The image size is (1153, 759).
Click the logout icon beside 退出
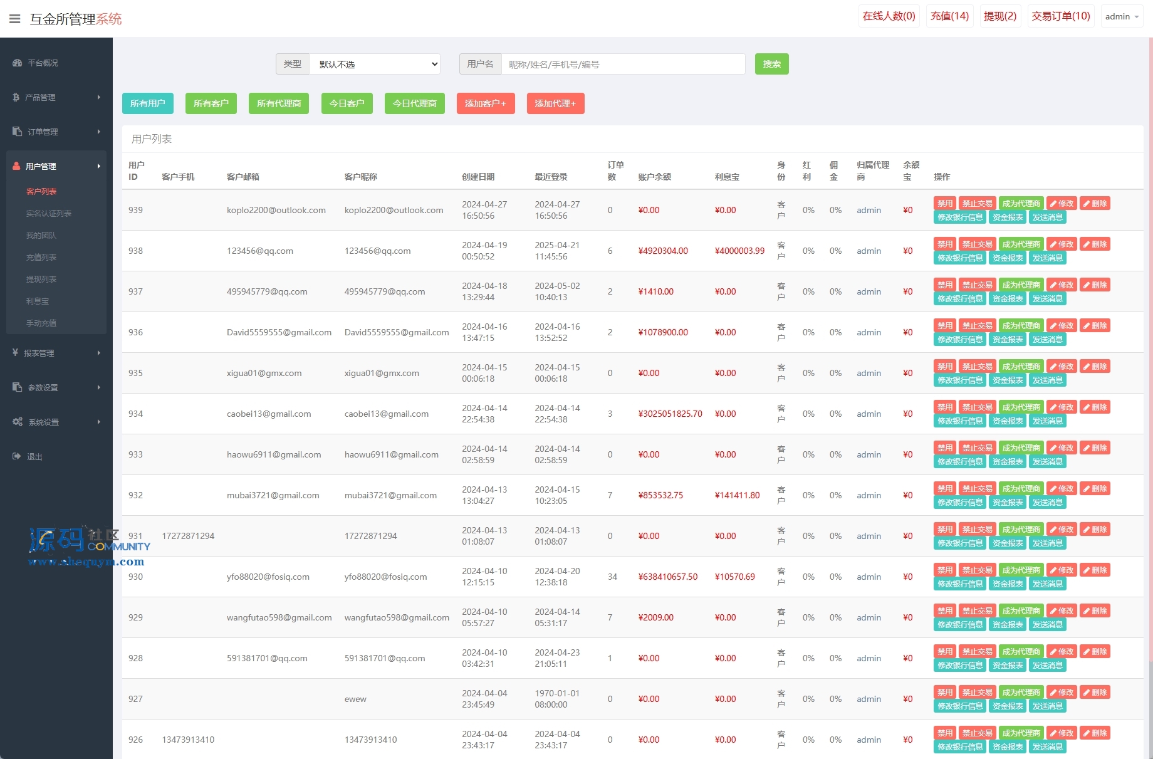[x=16, y=456]
